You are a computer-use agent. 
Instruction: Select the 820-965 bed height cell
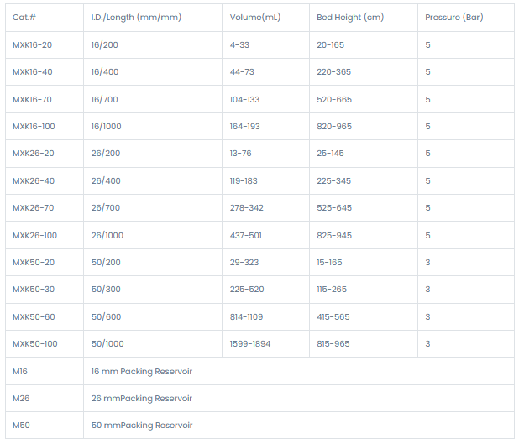click(334, 126)
